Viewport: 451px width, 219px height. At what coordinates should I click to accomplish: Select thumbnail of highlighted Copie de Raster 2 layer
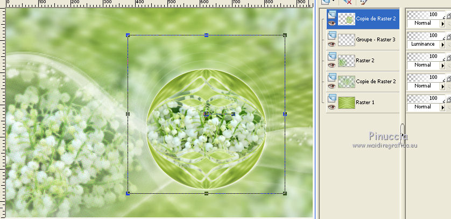(346, 19)
